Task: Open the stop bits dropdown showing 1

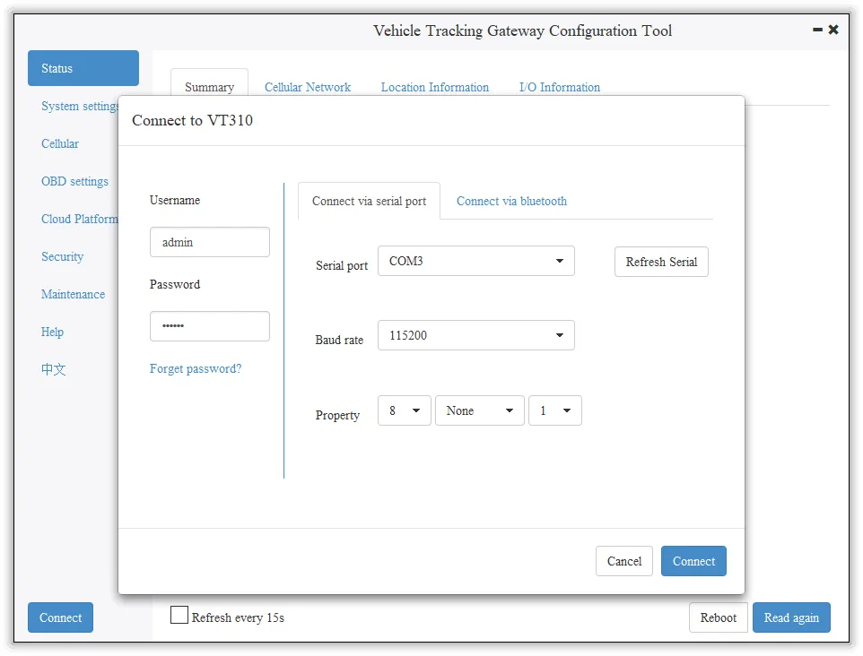Action: pyautogui.click(x=554, y=410)
